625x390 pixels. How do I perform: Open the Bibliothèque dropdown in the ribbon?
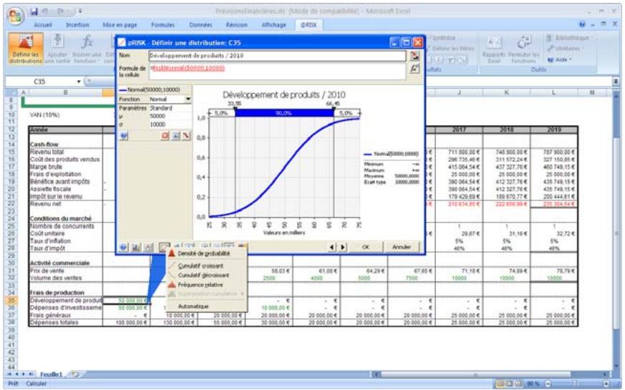tap(568, 38)
